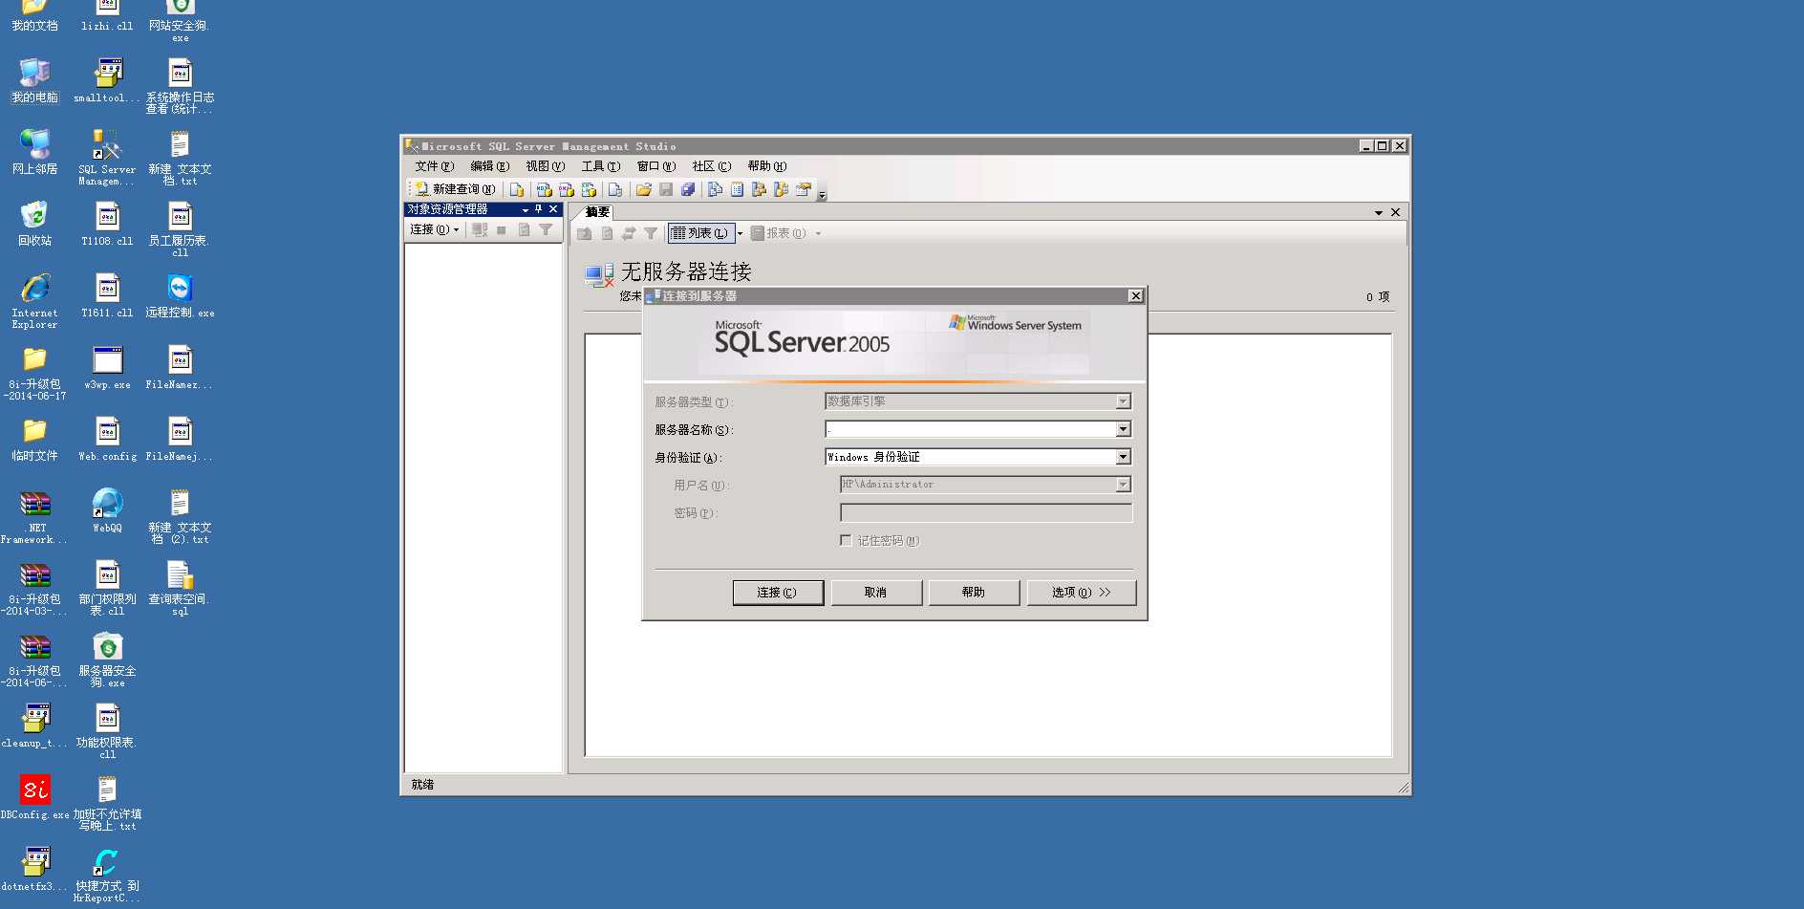Click the 新建查询 (New Query) toolbar button
Viewport: 1804px width, 909px height.
coord(455,189)
